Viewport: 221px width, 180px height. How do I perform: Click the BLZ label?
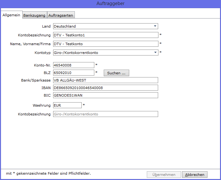(x=47, y=73)
